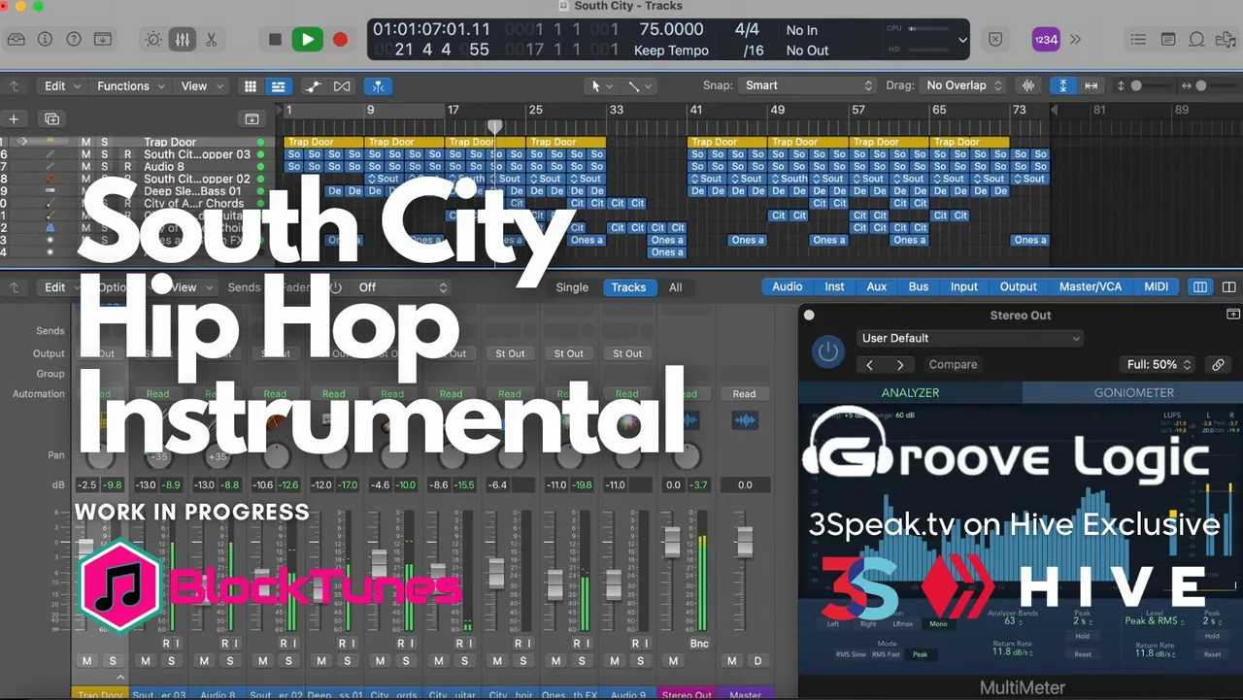Toggle narrow channel strips icon
The image size is (1243, 700).
[1200, 287]
